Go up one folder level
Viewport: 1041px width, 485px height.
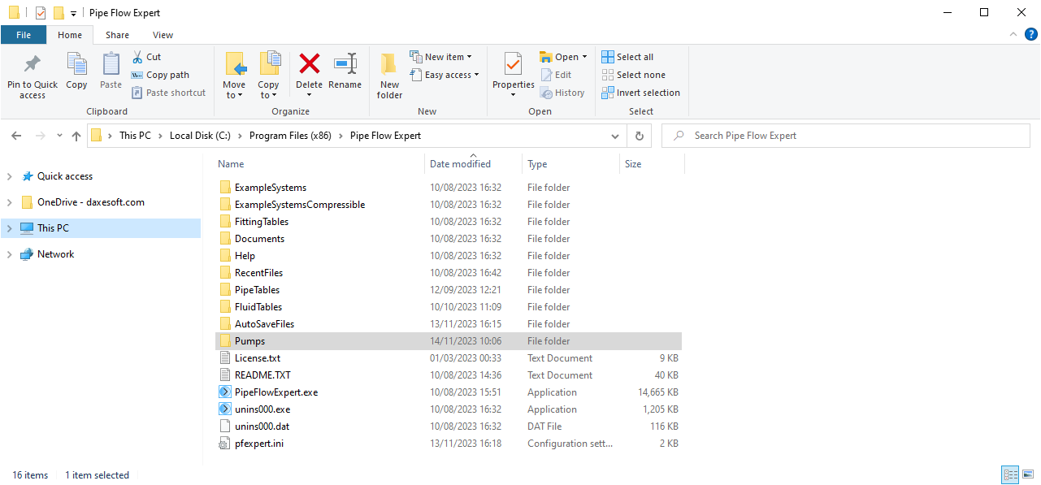click(76, 136)
